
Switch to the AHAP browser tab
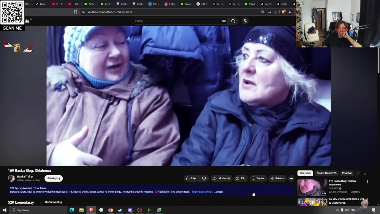tap(89, 4)
